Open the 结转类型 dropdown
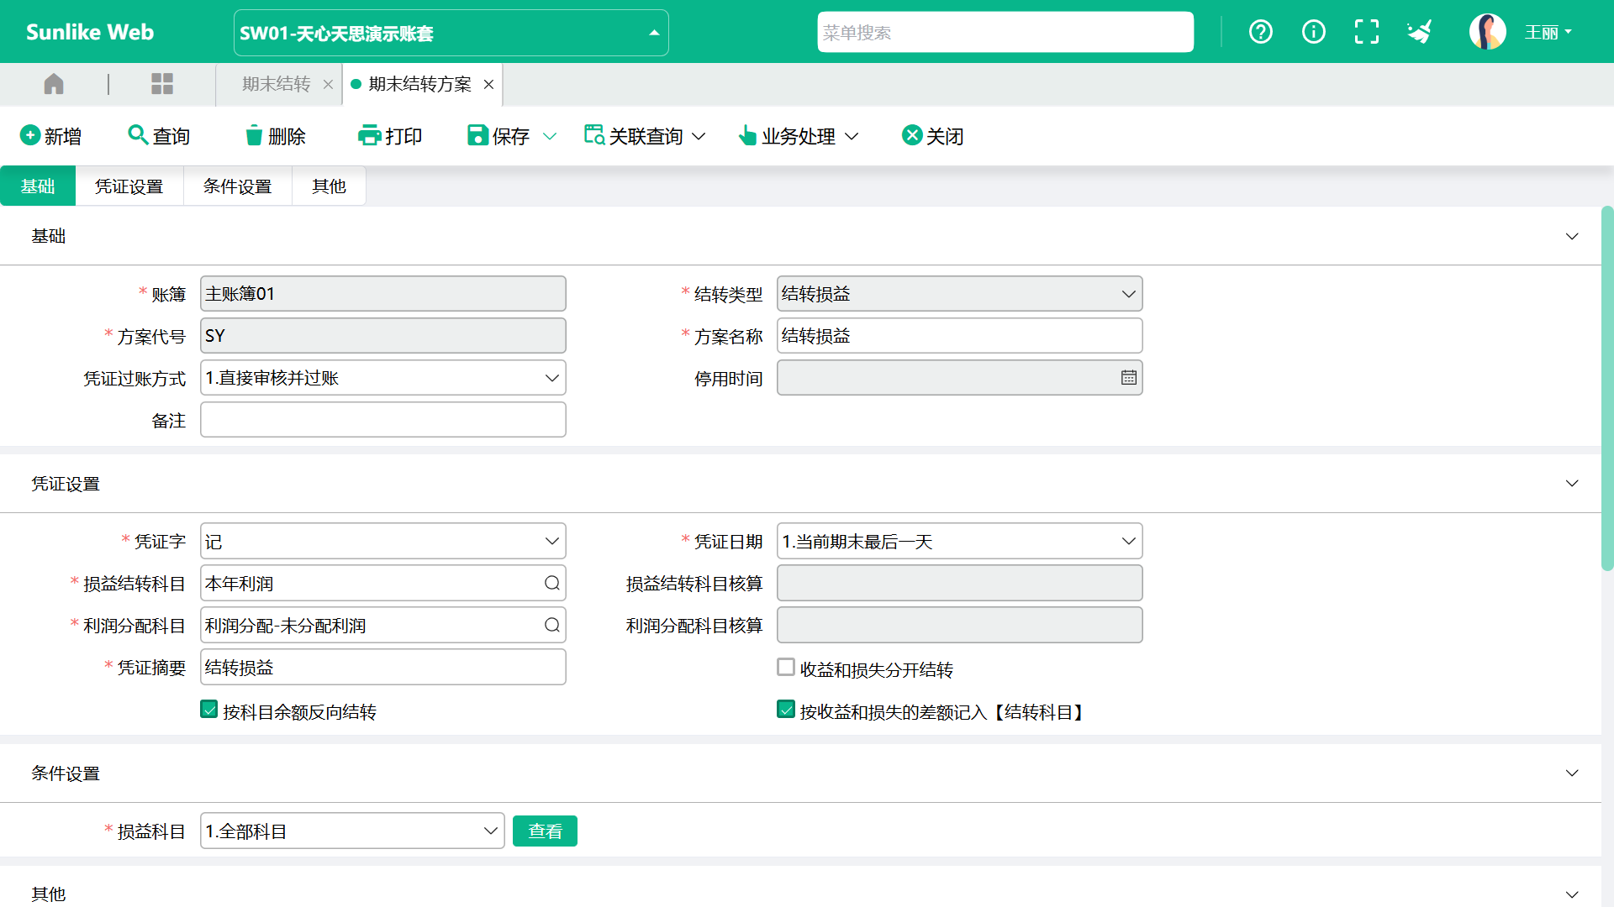The image size is (1614, 907). [x=959, y=294]
